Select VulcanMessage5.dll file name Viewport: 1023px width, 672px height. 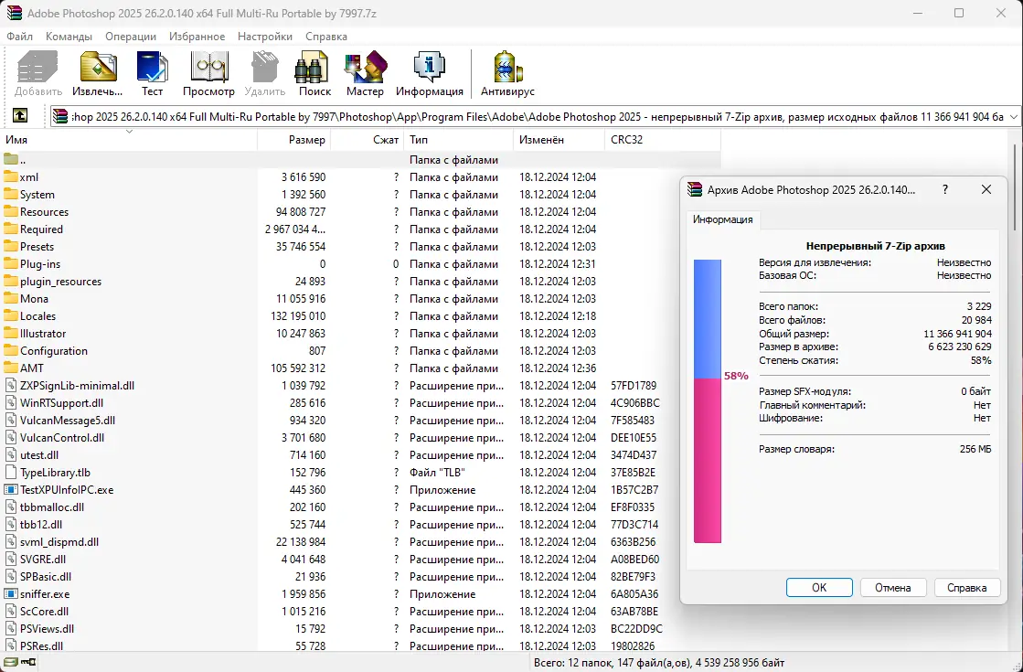(x=68, y=421)
